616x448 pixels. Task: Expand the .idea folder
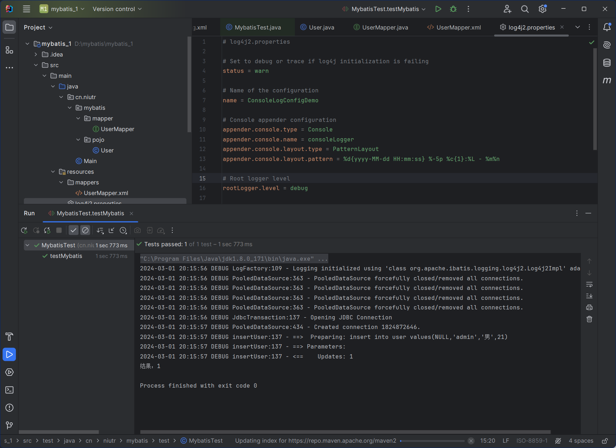(x=36, y=54)
